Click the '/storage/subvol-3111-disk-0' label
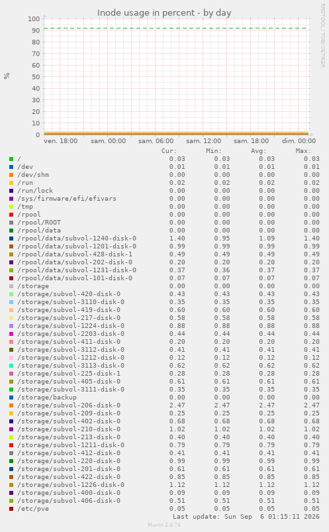The height and width of the screenshot is (532, 329). (x=71, y=390)
